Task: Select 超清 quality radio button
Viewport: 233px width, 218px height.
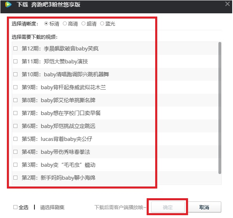Action: click(x=83, y=23)
